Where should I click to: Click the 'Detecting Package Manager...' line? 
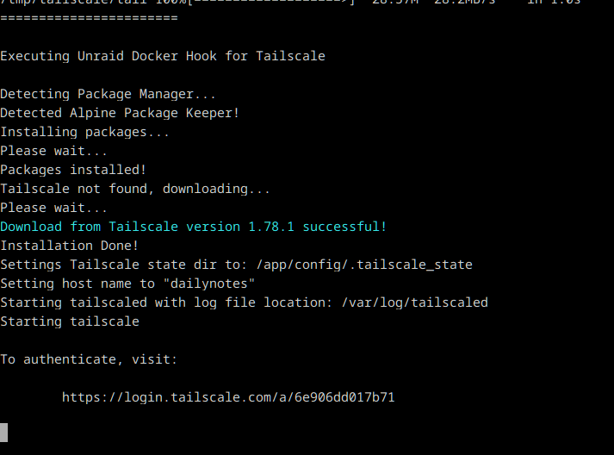[x=109, y=94]
